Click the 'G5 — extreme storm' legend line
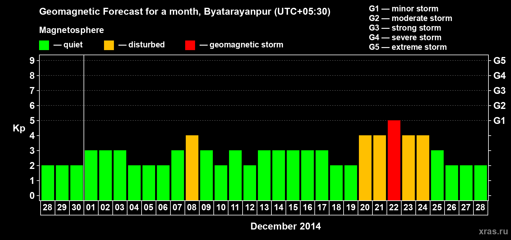Screen dimensions: 511x240 point(408,47)
